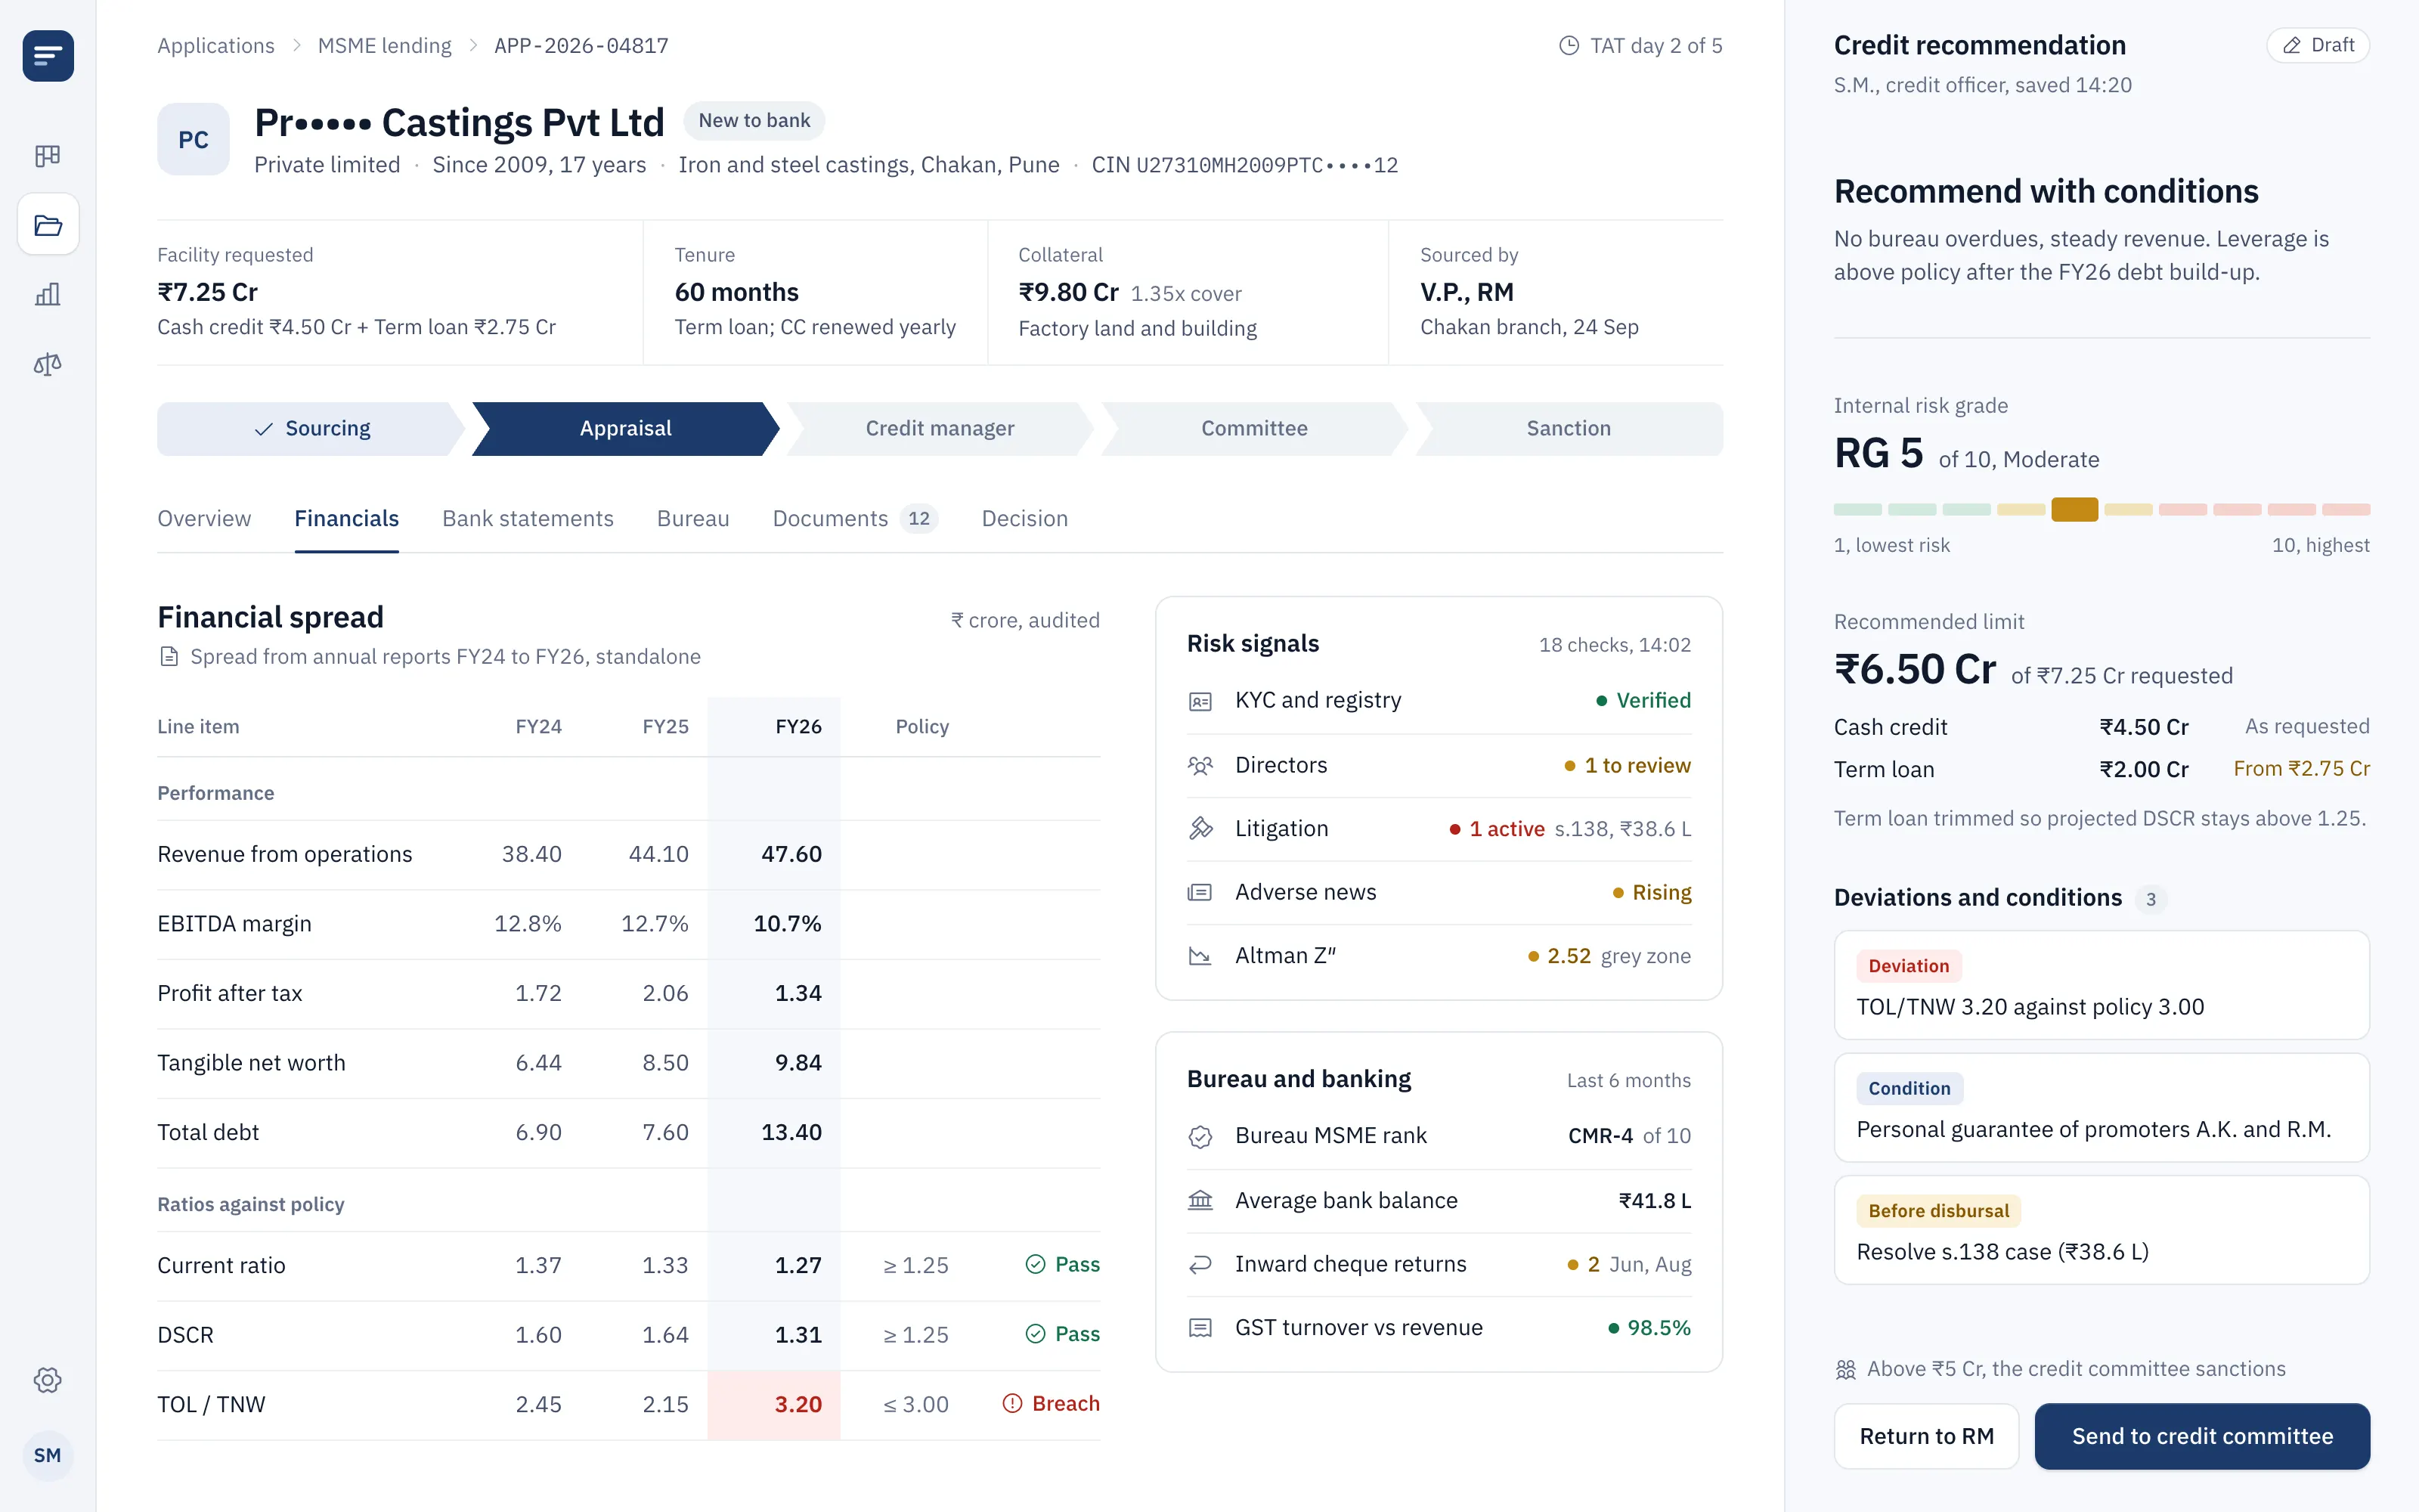
Task: Click the Directors people icon
Action: point(1200,765)
